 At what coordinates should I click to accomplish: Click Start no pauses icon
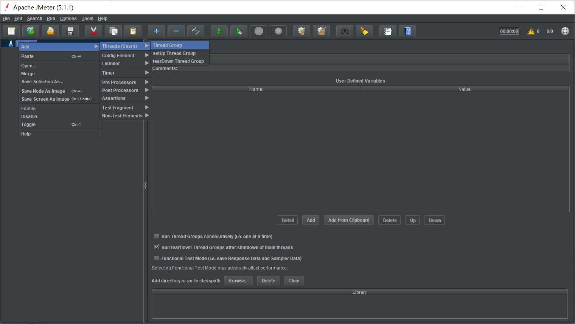tap(239, 31)
